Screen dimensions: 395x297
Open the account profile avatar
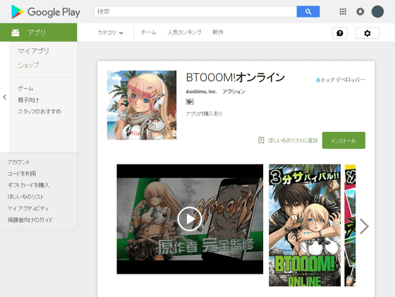(x=377, y=11)
